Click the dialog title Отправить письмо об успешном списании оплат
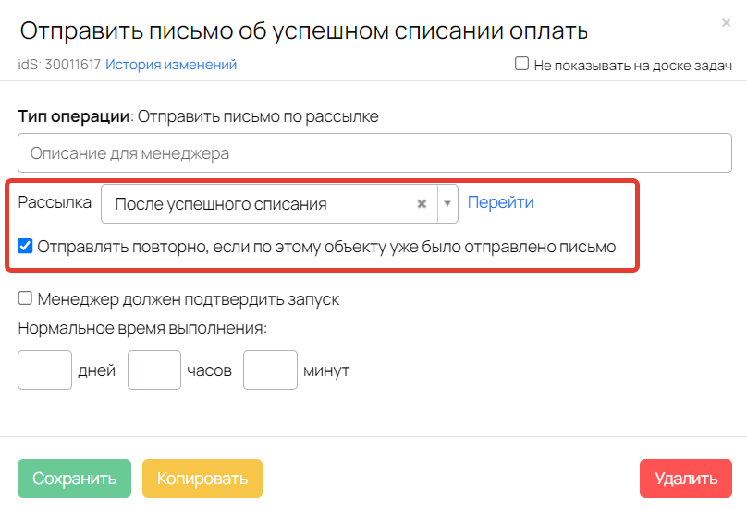This screenshot has height=510, width=747. (304, 31)
